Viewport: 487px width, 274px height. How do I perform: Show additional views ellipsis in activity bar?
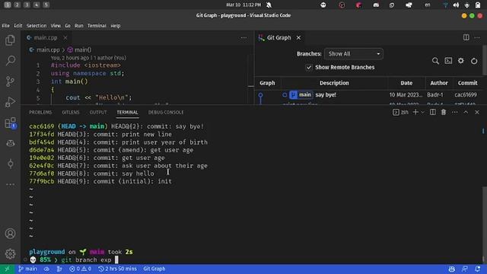10,184
